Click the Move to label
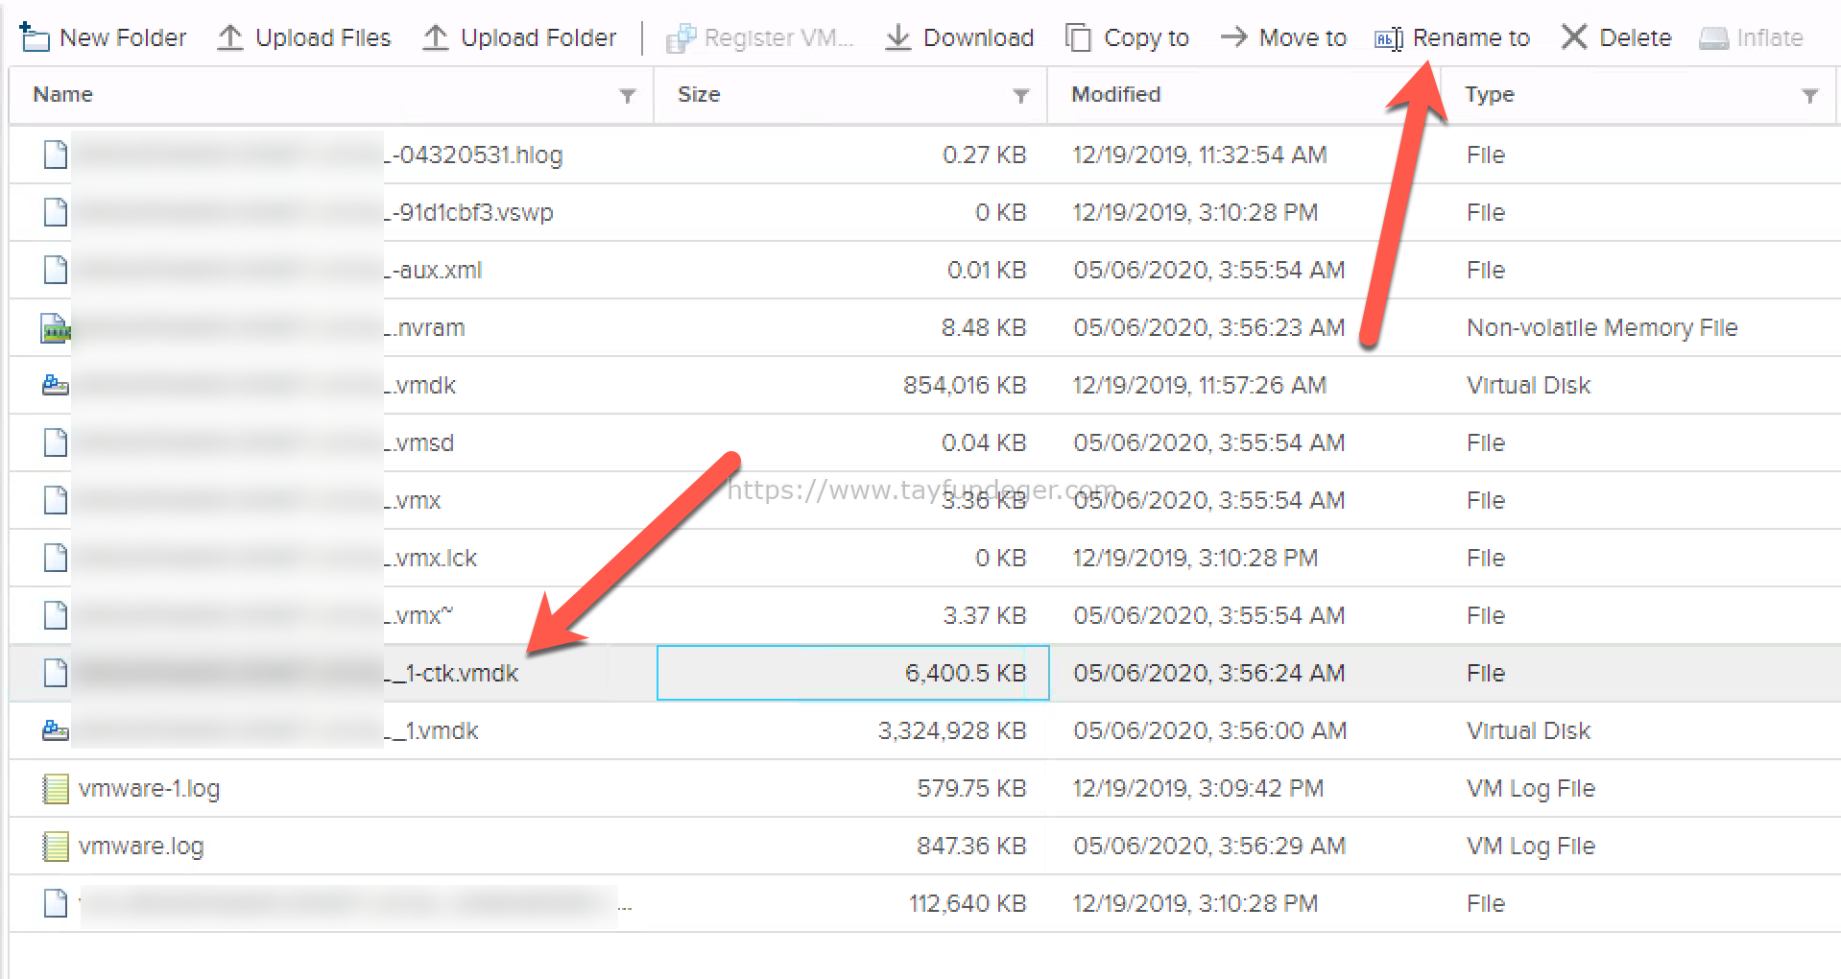Image resolution: width=1841 pixels, height=979 pixels. click(x=1303, y=37)
